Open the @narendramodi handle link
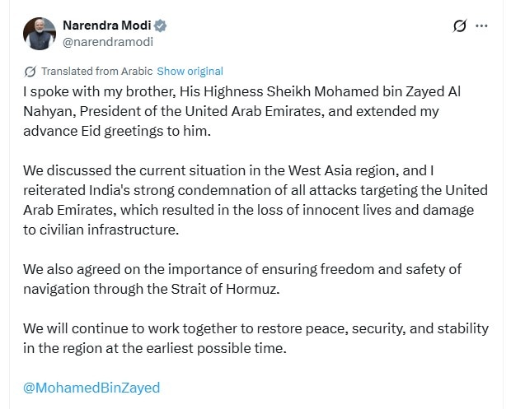The width and height of the screenshot is (511, 409). [x=108, y=41]
